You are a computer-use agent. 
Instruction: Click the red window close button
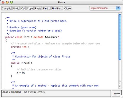click(x=3, y=2)
